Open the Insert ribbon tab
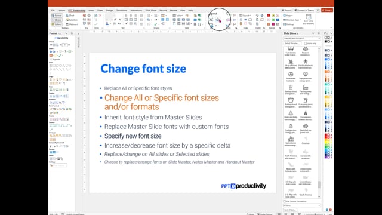Viewport: 382px width, 215px height. pyautogui.click(x=91, y=11)
